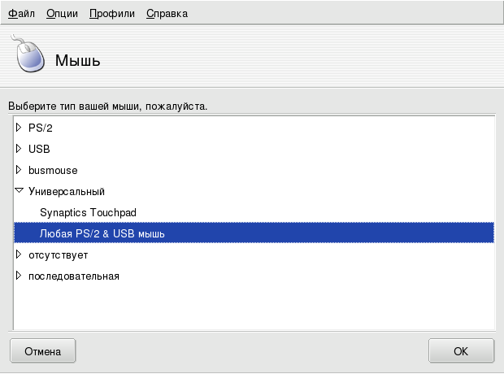Collapse the Универсальный category
Viewport: 504px width, 374px height.
click(x=19, y=191)
